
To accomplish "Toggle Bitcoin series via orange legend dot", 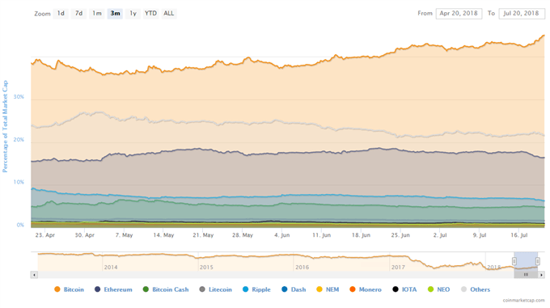I will (57, 289).
